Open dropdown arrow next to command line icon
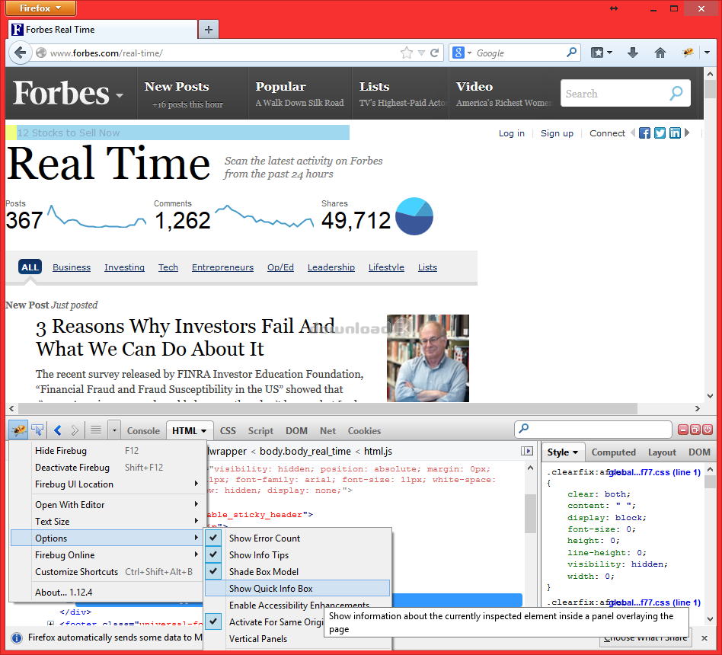 pos(114,430)
